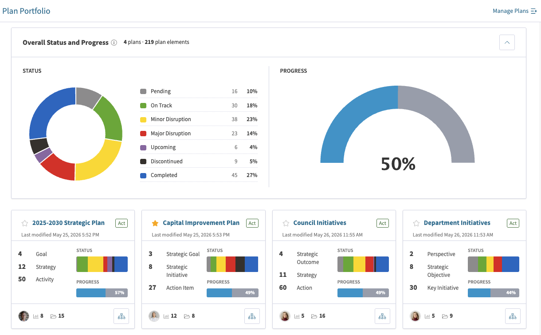The width and height of the screenshot is (541, 335).
Task: Click folder icon on Department Initiatives card
Action: 444,316
